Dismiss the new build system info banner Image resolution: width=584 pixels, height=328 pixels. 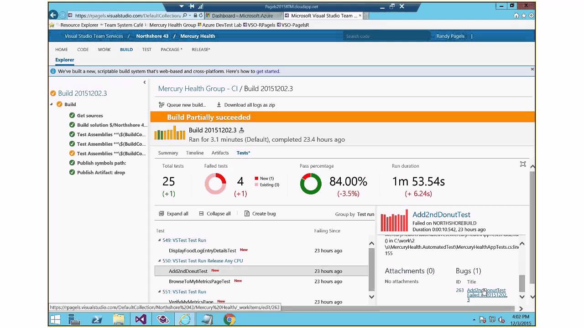coord(532,69)
